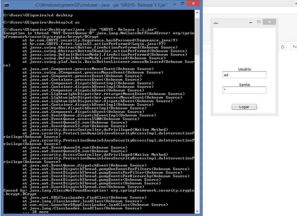Click the Java app icon in login window title bar
Screen dimensions: 297x216
216,23
